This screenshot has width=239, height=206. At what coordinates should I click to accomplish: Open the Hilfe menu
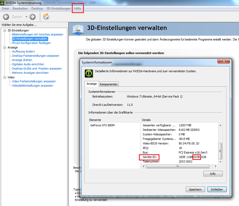78,9
